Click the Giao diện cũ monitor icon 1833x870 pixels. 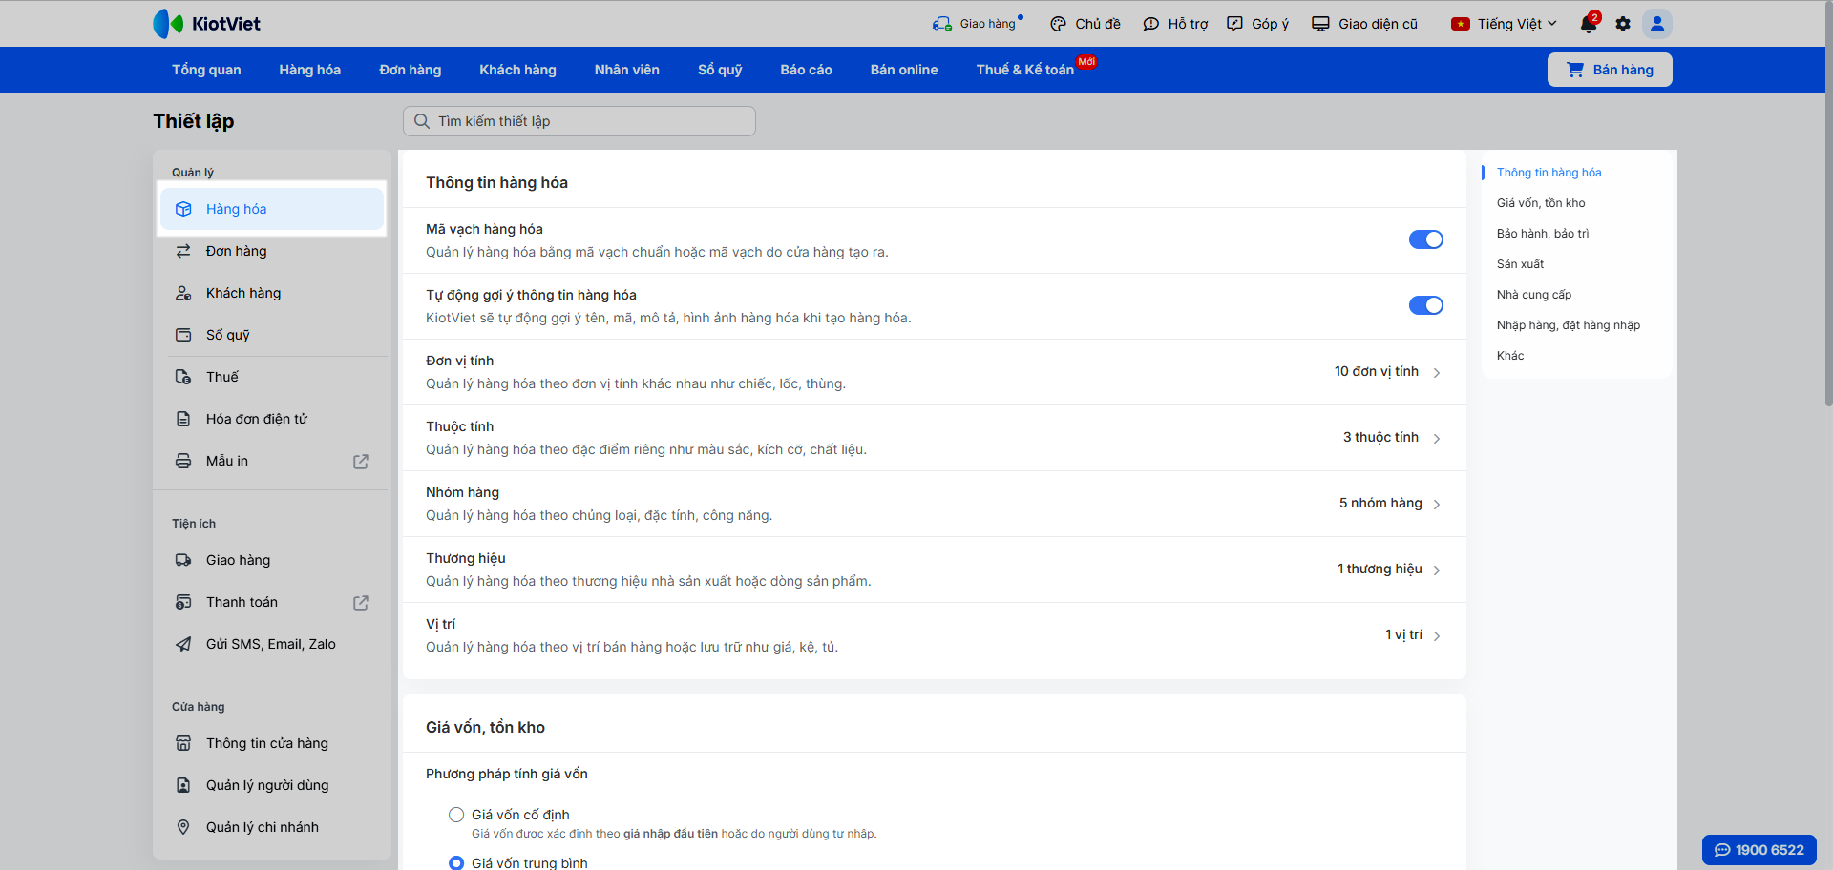coord(1320,24)
